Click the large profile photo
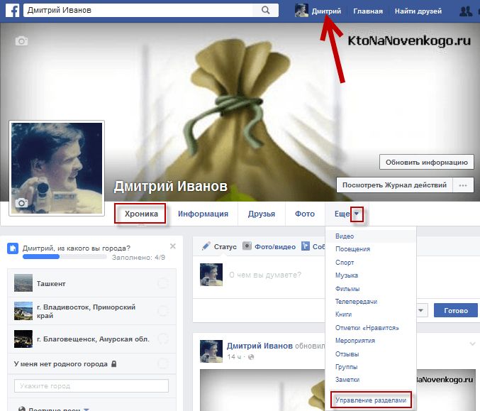The height and width of the screenshot is (411, 480). (x=57, y=168)
